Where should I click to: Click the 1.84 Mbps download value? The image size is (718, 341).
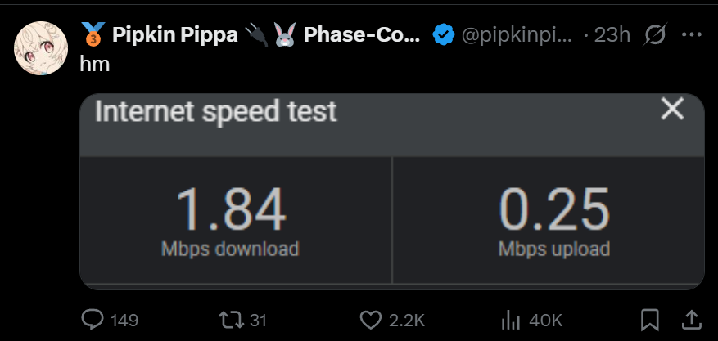pos(231,210)
